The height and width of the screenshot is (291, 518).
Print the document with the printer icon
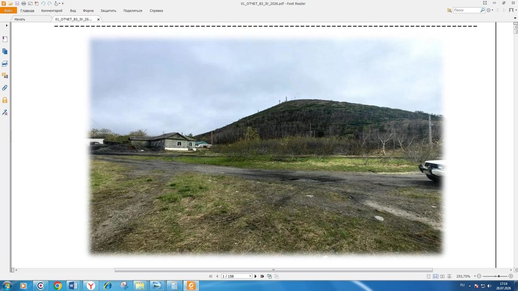pyautogui.click(x=24, y=3)
